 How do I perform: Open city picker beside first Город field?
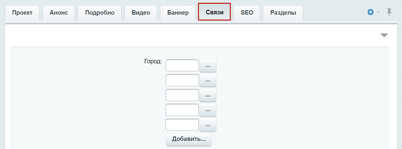pyautogui.click(x=208, y=65)
